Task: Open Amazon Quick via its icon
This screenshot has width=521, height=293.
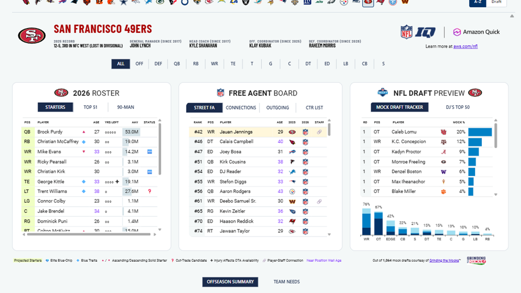Action: 456,32
